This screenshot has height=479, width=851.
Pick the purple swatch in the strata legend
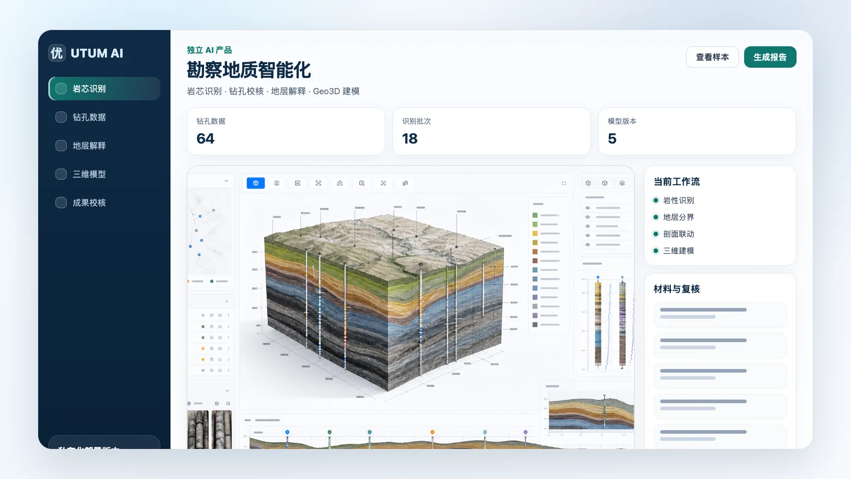535,297
